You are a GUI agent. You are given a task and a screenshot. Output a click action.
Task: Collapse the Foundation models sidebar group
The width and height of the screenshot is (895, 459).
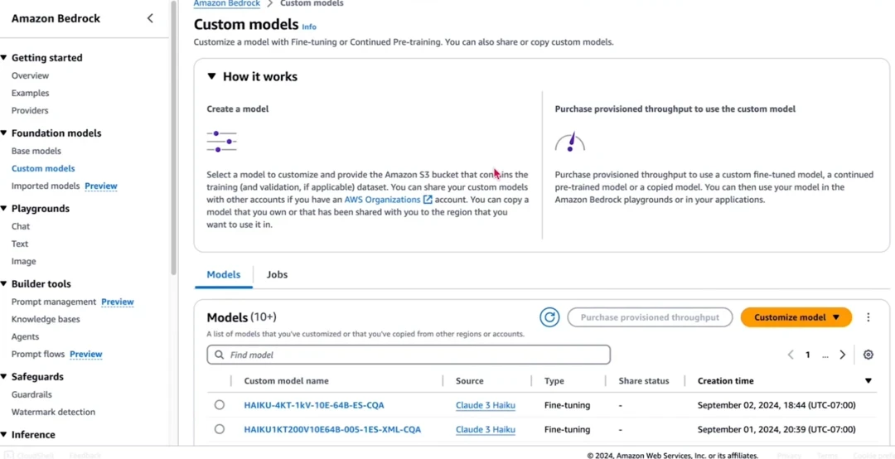[x=4, y=133]
